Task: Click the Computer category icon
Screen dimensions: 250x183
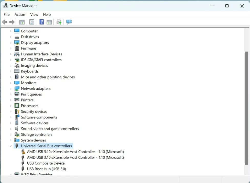Action: [x=17, y=31]
